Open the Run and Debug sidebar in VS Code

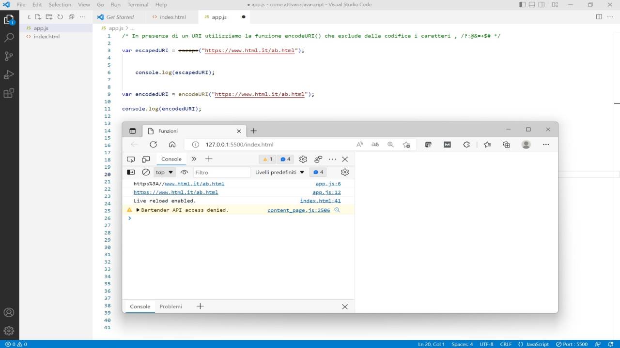pyautogui.click(x=10, y=75)
